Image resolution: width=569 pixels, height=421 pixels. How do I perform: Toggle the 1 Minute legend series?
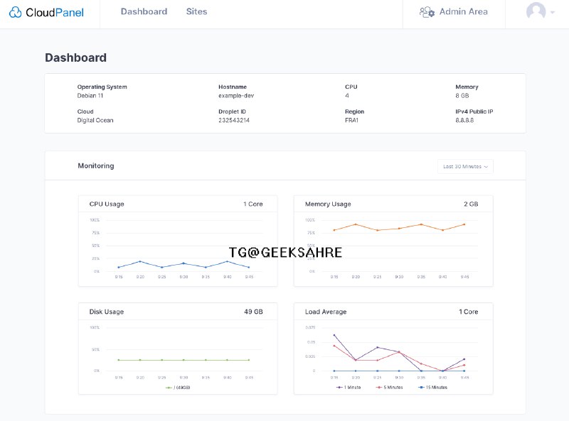349,388
